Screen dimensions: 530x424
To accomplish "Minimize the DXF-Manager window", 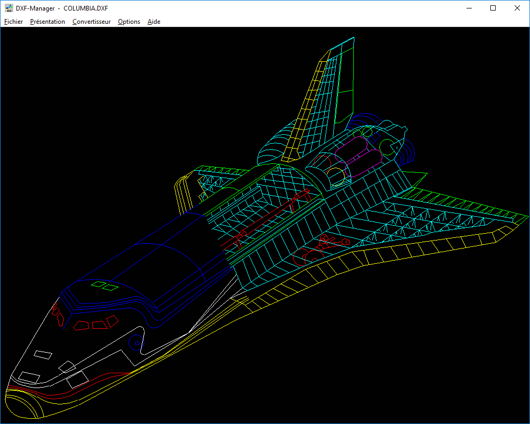I will [469, 8].
